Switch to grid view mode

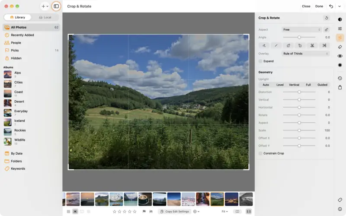pos(68,211)
